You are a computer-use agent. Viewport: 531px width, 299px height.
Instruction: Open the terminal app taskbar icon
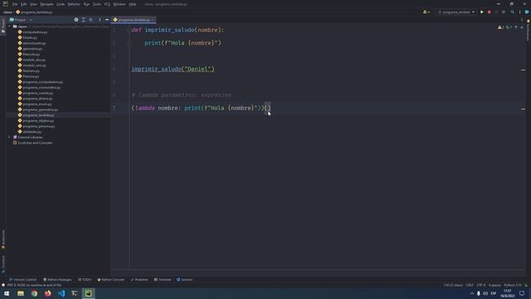75,293
